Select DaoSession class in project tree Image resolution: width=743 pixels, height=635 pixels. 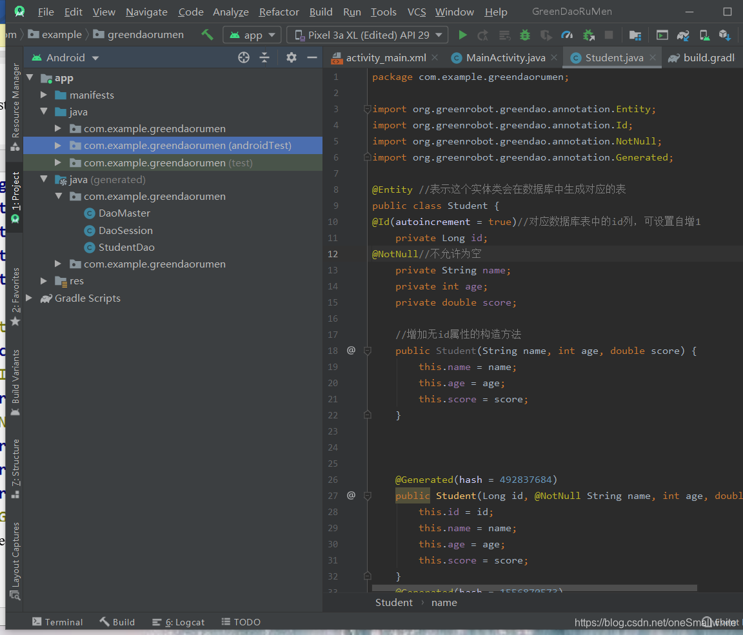click(126, 230)
